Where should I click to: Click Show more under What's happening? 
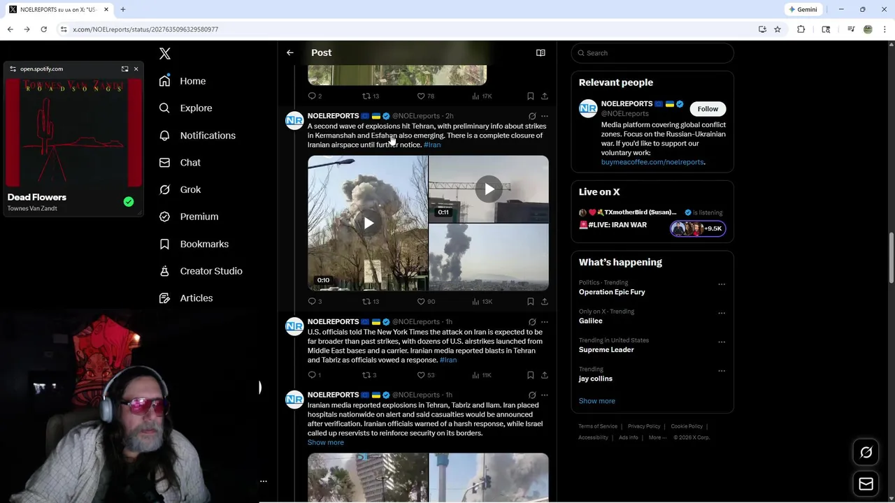click(596, 401)
